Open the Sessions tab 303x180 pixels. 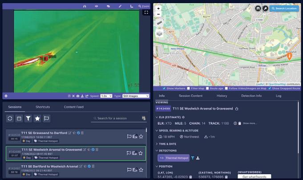click(x=15, y=107)
